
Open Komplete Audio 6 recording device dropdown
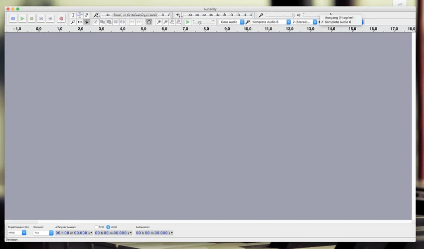pyautogui.click(x=271, y=22)
